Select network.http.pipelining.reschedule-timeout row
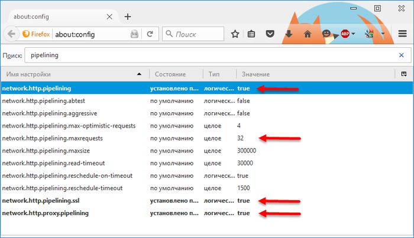414x238 pixels. pos(207,188)
